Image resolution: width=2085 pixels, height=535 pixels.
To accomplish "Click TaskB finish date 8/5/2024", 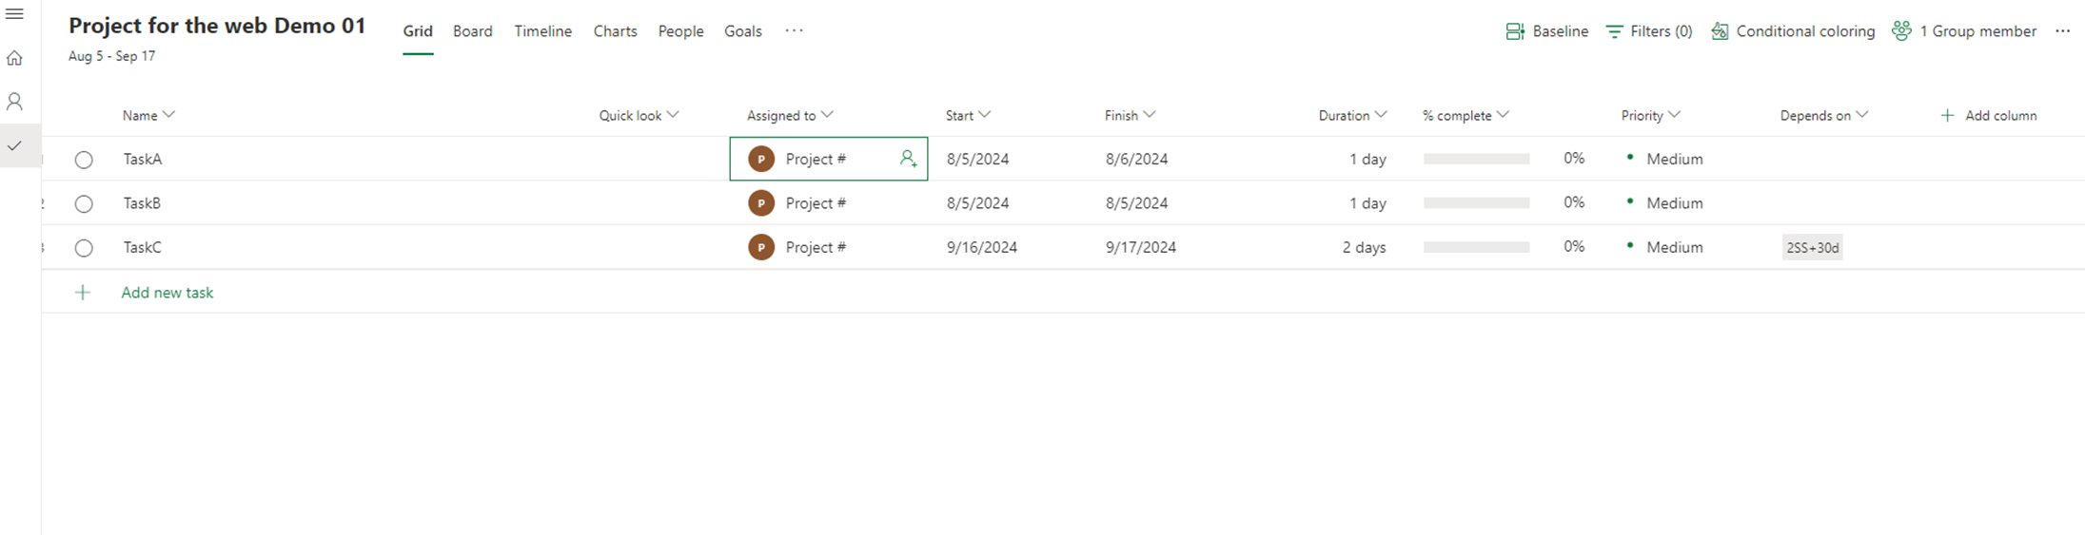I will (1136, 202).
